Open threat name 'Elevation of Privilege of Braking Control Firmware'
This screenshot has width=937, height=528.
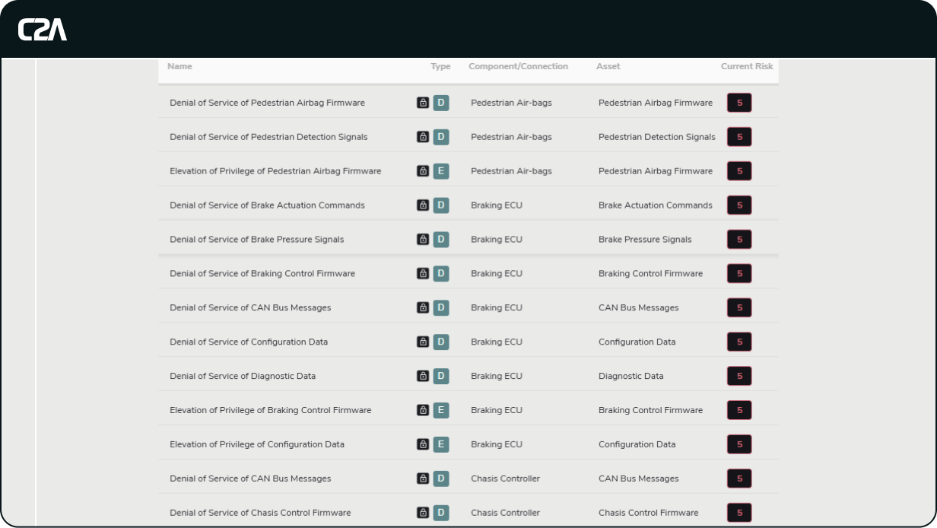(271, 410)
